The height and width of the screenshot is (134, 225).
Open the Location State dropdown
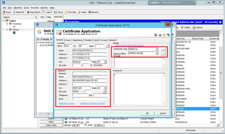pos(105,62)
